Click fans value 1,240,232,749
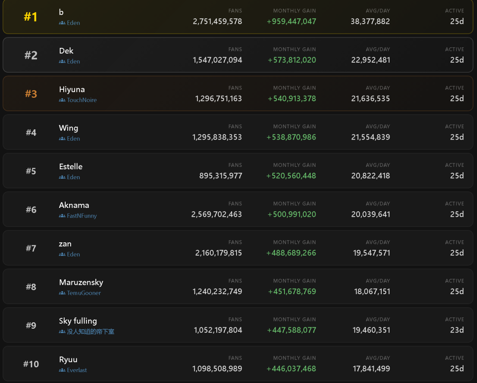 pyautogui.click(x=217, y=292)
